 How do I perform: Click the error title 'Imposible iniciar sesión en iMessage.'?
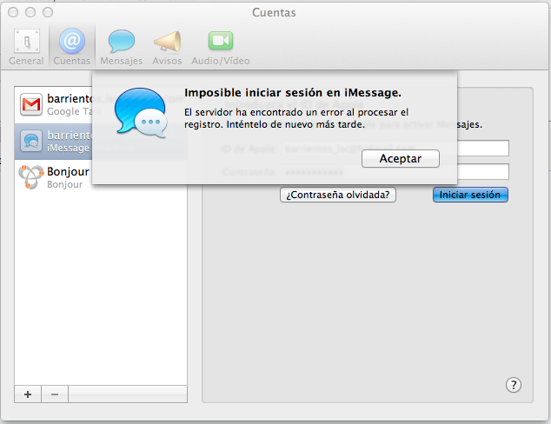293,93
